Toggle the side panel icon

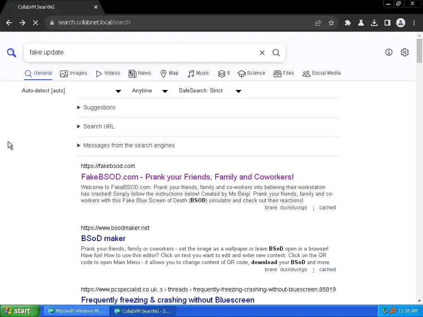[x=387, y=23]
